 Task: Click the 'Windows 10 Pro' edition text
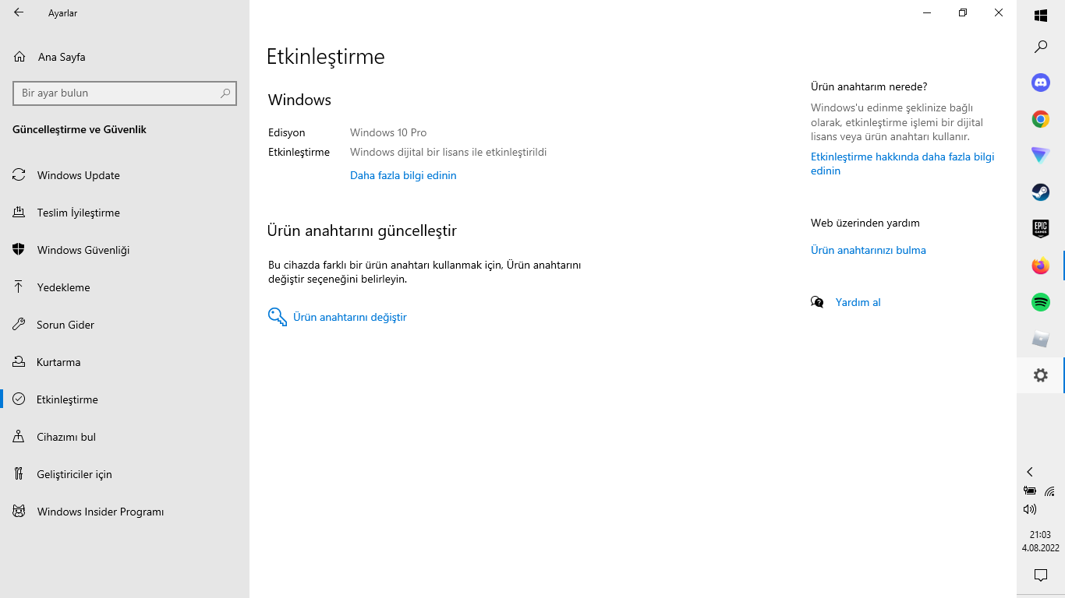click(x=388, y=132)
